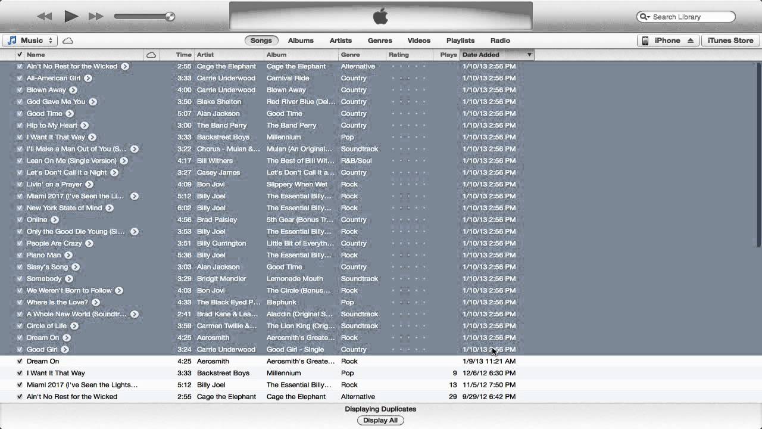
Task: Open arrow menu for Blown Away
Action: [73, 90]
